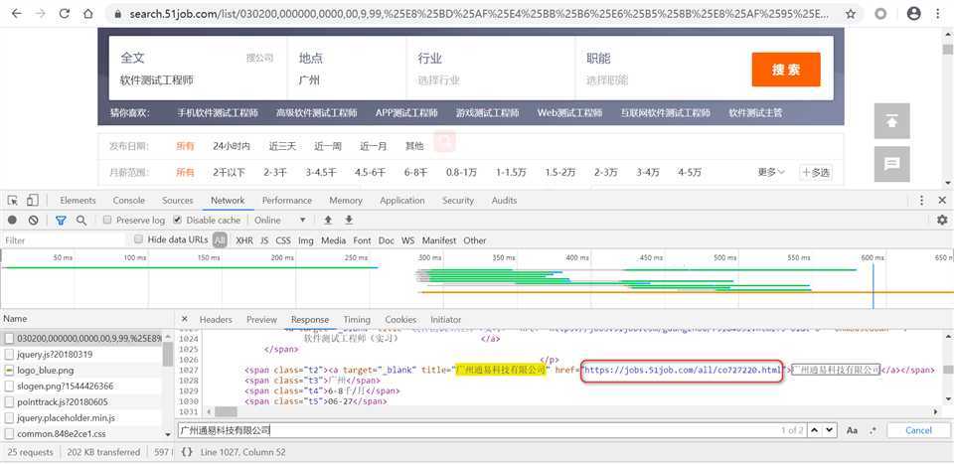Bookmark this page with the star icon
Viewport: 954px width, 464px height.
[x=852, y=13]
